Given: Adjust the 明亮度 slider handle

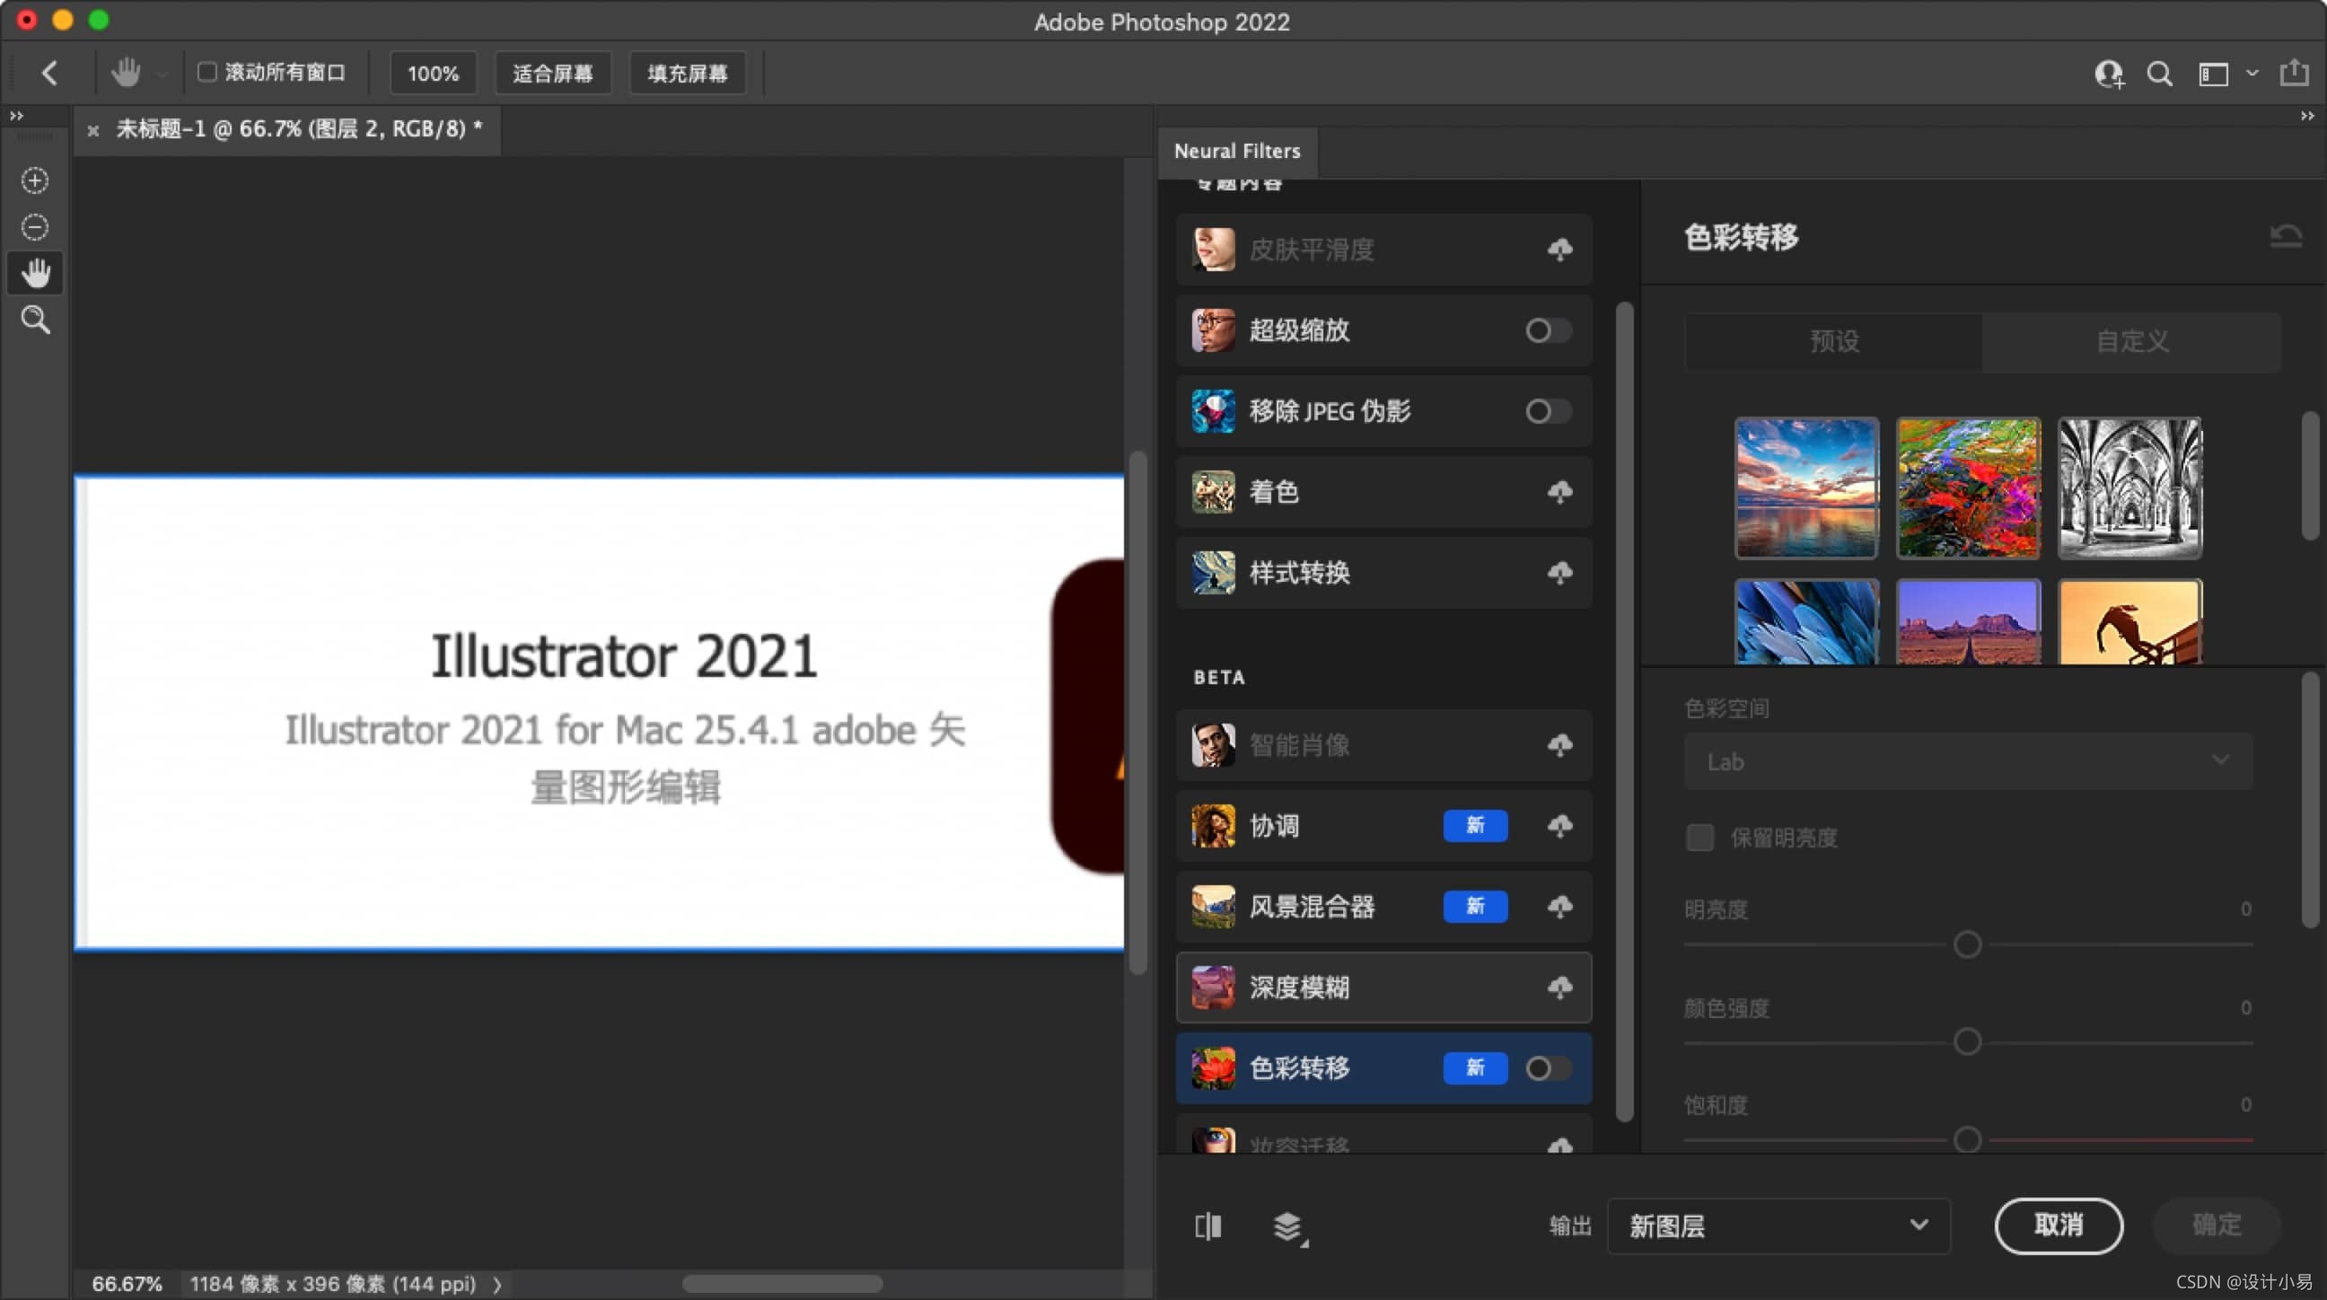Looking at the screenshot, I should [x=1968, y=945].
